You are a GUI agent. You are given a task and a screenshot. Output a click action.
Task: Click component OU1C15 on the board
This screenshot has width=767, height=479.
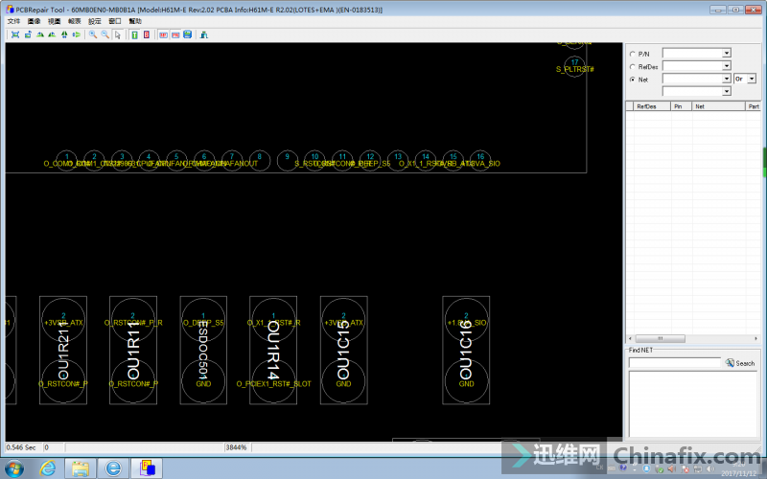pyautogui.click(x=344, y=350)
